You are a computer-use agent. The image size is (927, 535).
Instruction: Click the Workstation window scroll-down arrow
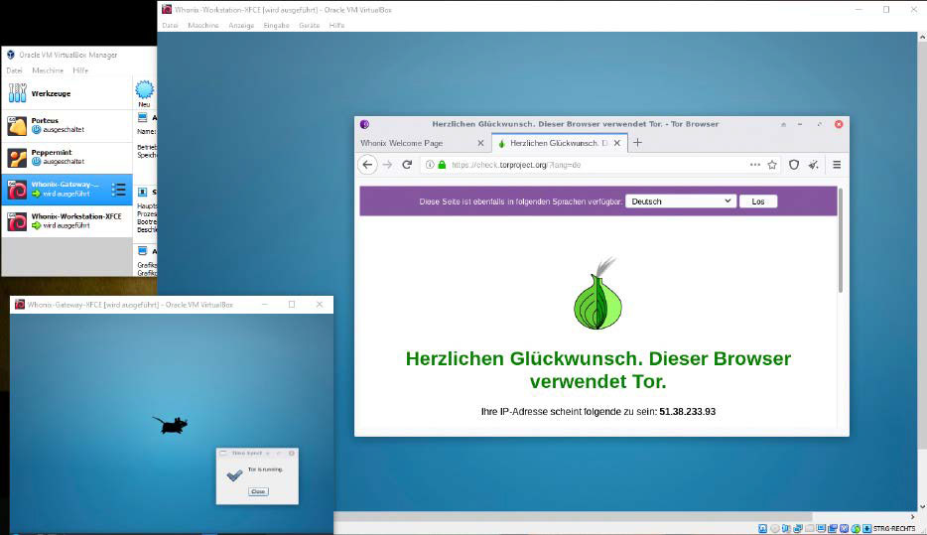[x=922, y=506]
